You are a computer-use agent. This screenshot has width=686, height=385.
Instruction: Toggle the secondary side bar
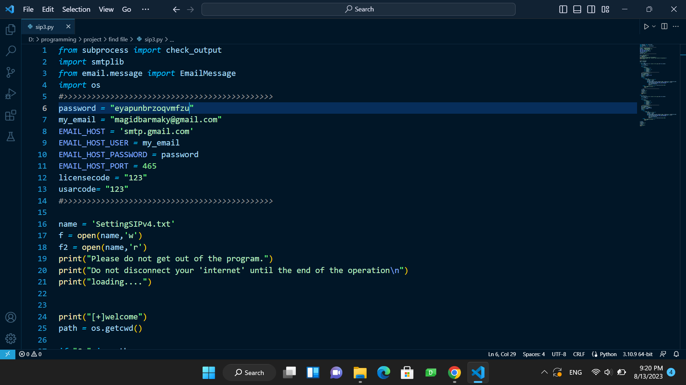point(591,9)
